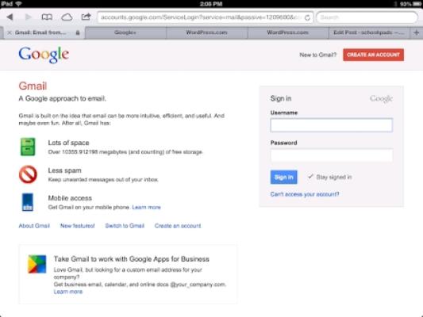
Task: Click Take Gmail to work heading
Action: click(x=132, y=259)
